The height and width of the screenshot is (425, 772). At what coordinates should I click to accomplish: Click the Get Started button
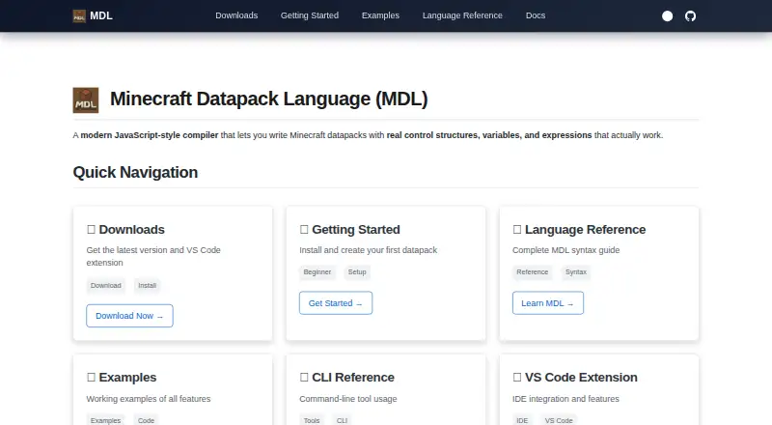click(336, 302)
